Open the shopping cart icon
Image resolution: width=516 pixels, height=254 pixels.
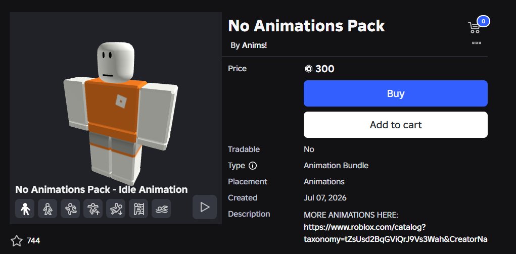[x=474, y=28]
